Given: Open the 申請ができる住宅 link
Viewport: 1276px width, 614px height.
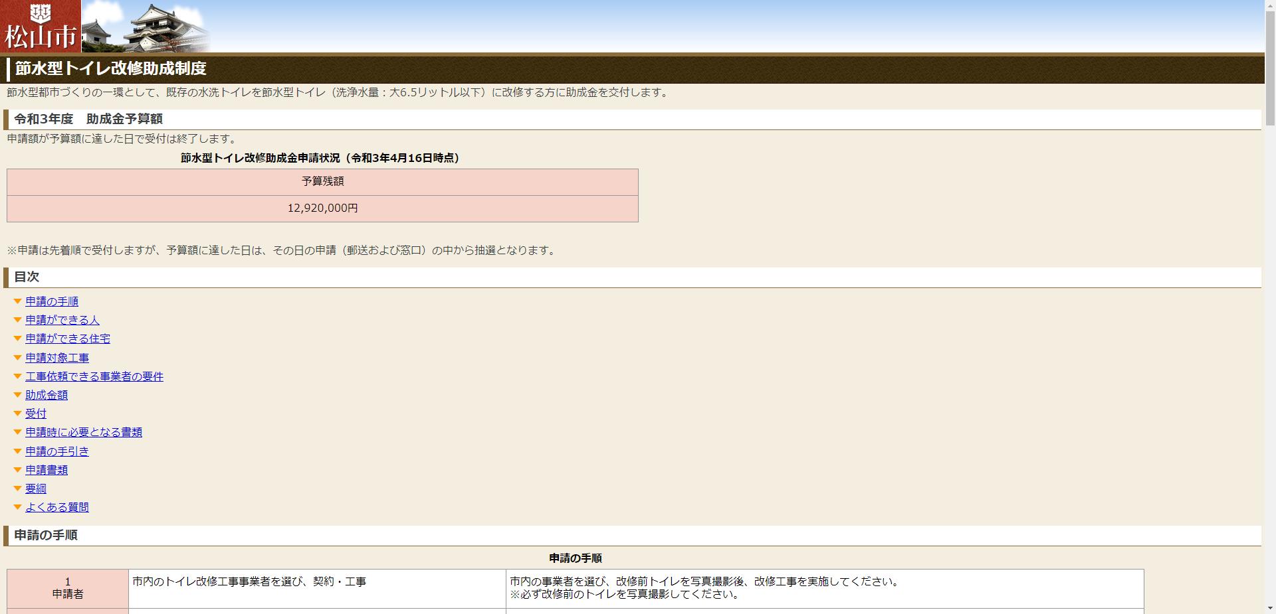Looking at the screenshot, I should [68, 339].
